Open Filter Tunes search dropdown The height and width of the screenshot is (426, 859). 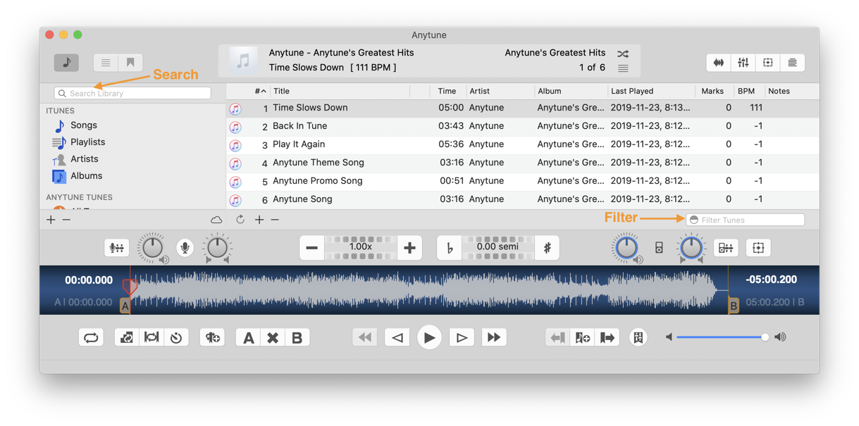(x=694, y=220)
